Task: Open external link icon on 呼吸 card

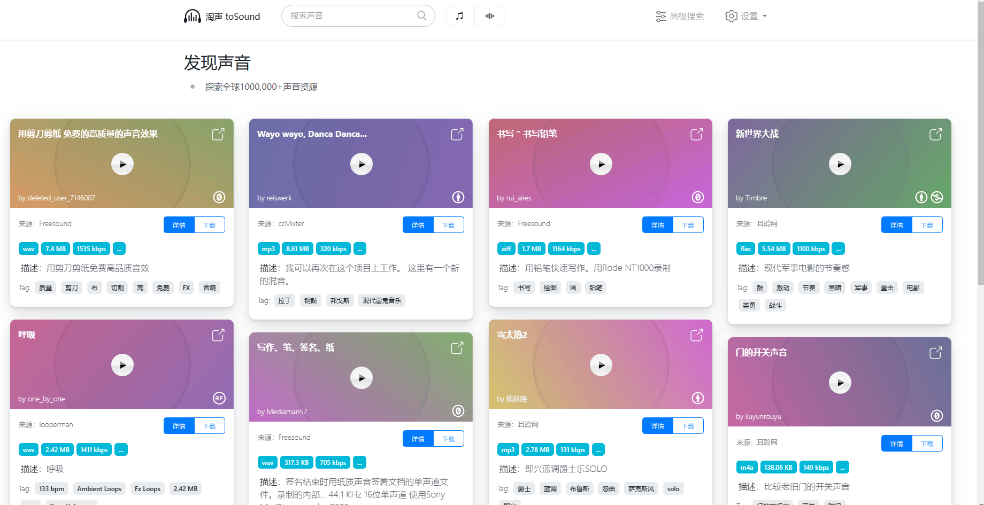Action: (x=218, y=335)
